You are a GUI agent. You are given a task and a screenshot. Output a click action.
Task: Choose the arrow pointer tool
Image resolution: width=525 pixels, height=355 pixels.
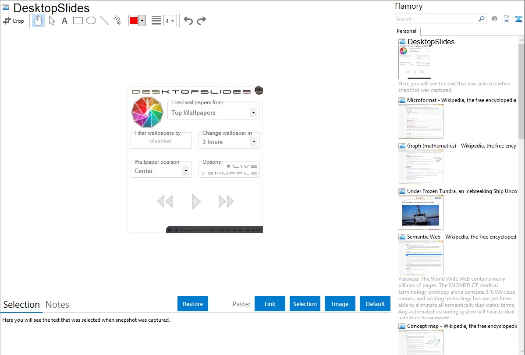[52, 21]
